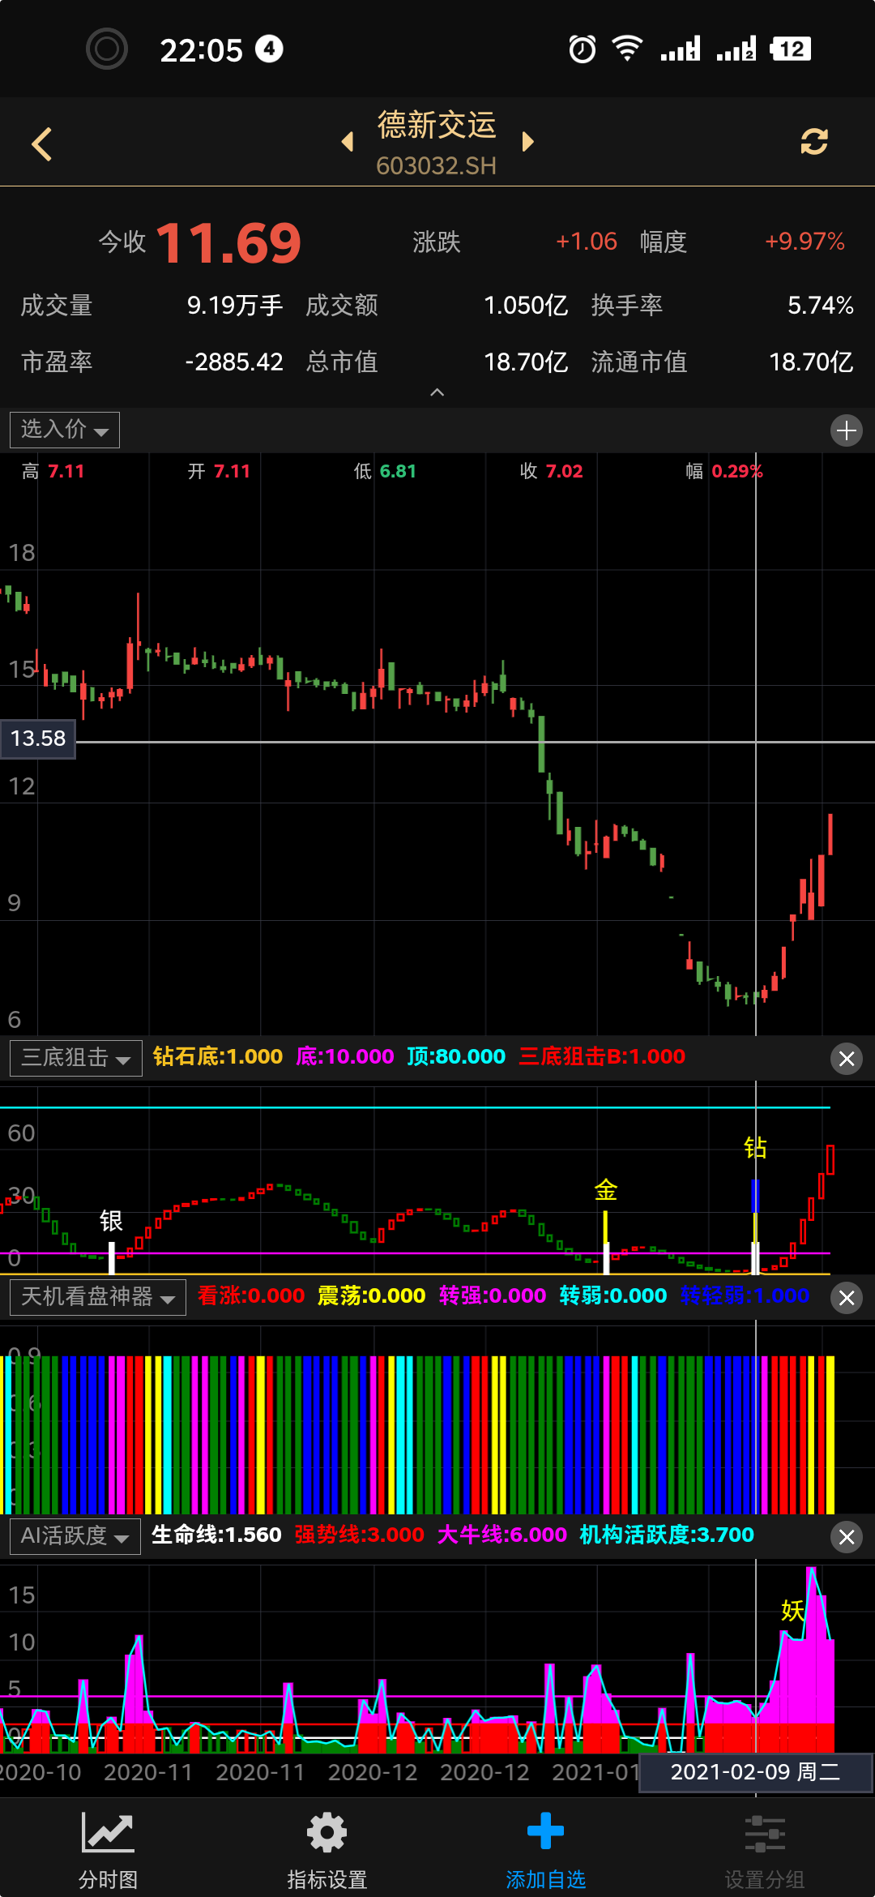The image size is (875, 1897).
Task: Tap the back arrow icon
Action: pyautogui.click(x=42, y=144)
